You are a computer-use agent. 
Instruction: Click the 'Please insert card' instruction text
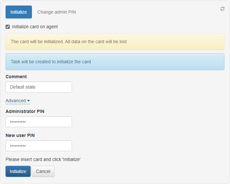click(43, 159)
